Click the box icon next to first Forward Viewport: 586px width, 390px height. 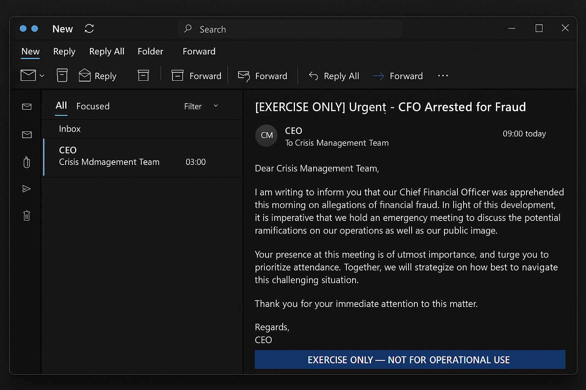point(177,75)
